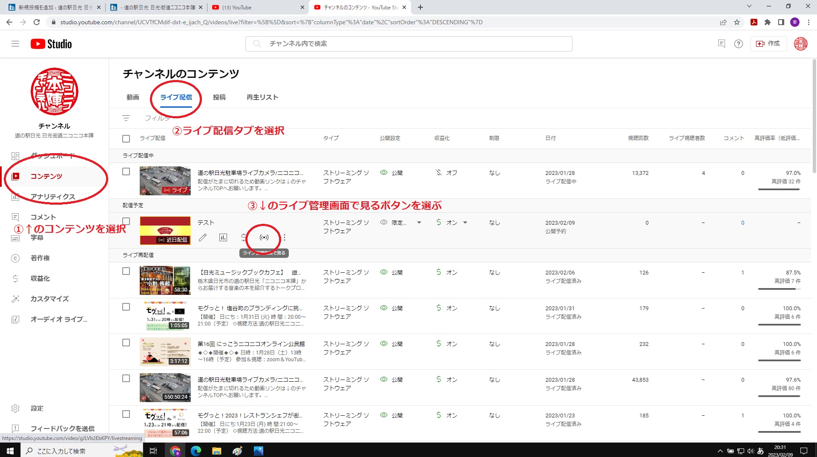This screenshot has width=817, height=457.
Task: Open live parking camera video title
Action: tap(250, 173)
